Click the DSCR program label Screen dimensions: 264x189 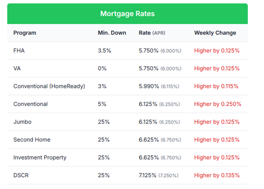pyautogui.click(x=21, y=175)
